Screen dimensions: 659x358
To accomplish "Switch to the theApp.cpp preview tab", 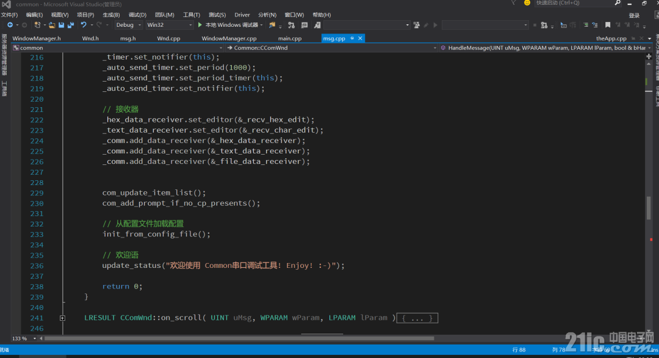I will coord(611,38).
